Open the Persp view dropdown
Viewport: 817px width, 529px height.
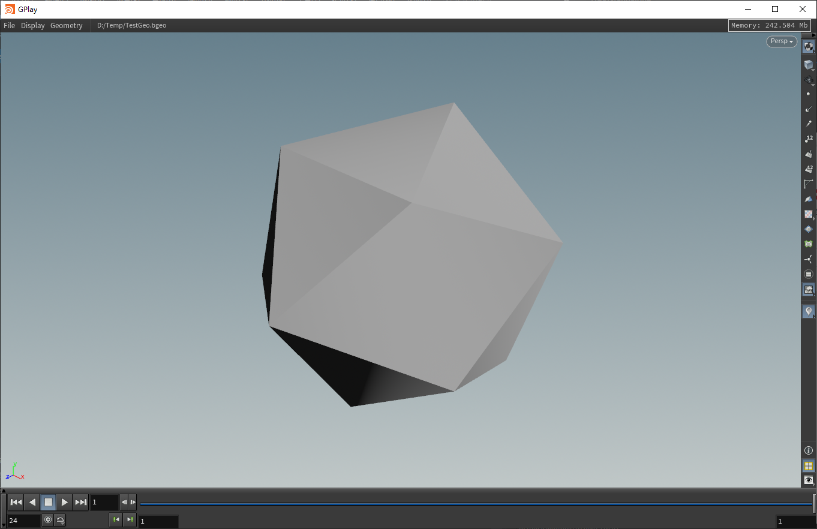pyautogui.click(x=781, y=41)
